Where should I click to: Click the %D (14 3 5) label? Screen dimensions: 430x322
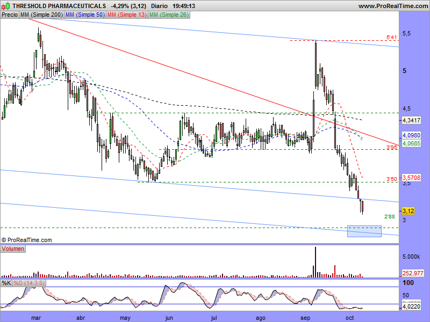tap(29, 283)
